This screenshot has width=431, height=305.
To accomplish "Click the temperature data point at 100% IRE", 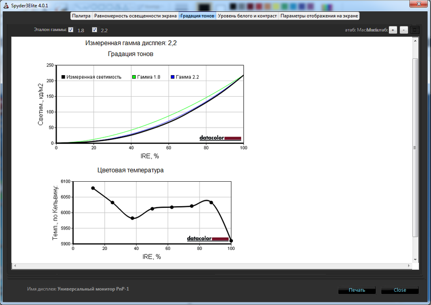I will coord(231,241).
